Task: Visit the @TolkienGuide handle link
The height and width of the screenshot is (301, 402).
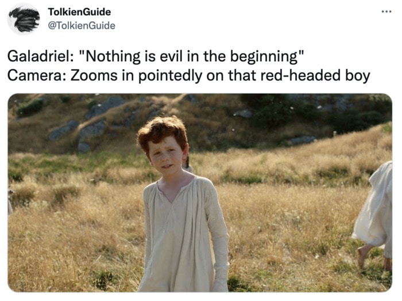Action: click(82, 26)
